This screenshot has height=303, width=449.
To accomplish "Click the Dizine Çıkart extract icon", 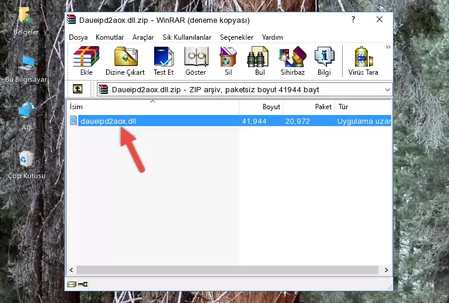I will pos(125,61).
